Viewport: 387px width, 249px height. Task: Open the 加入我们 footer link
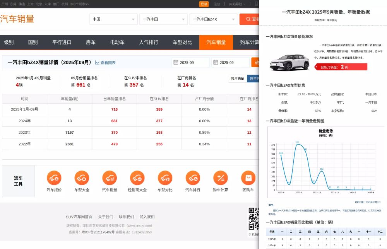[147, 217]
